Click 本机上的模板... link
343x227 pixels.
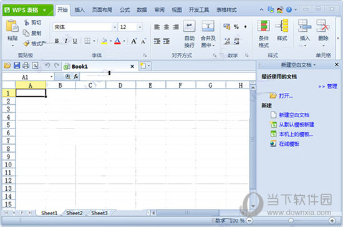pyautogui.click(x=296, y=134)
